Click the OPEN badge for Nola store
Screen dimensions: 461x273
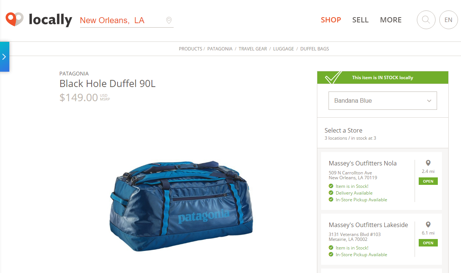click(x=428, y=181)
